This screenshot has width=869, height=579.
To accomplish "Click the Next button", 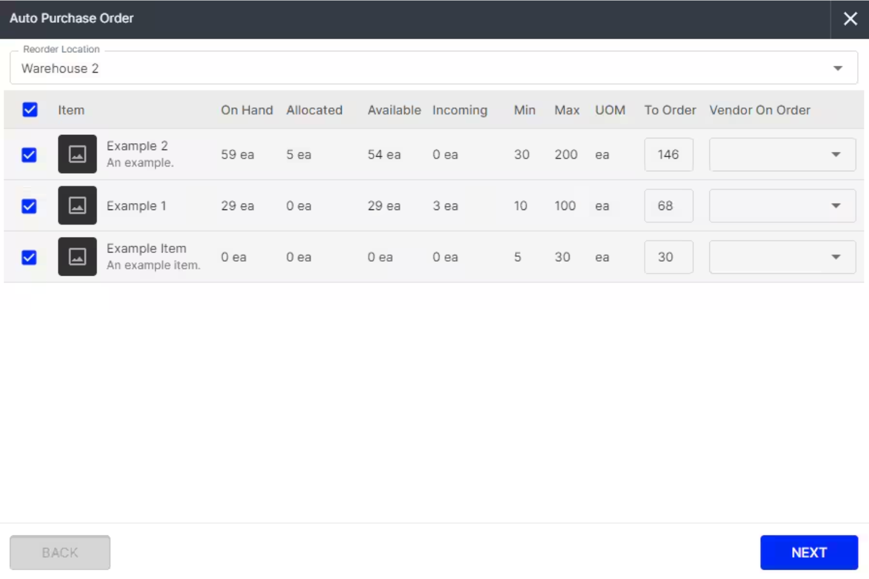I will [x=809, y=551].
